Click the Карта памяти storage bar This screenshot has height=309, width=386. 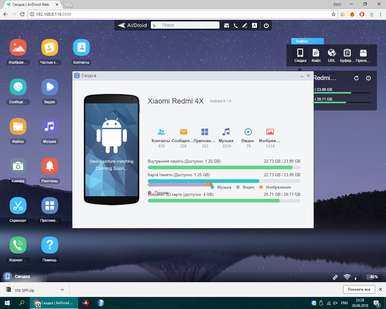224,181
